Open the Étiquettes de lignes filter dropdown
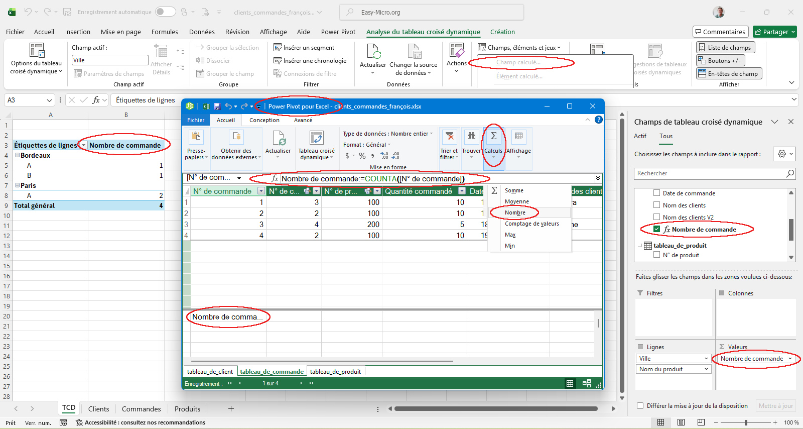The height and width of the screenshot is (429, 803). (83, 145)
